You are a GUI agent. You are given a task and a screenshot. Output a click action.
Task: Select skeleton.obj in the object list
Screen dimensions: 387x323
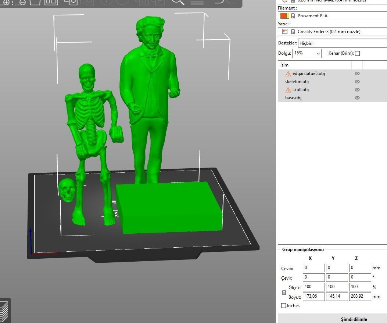tap(297, 82)
